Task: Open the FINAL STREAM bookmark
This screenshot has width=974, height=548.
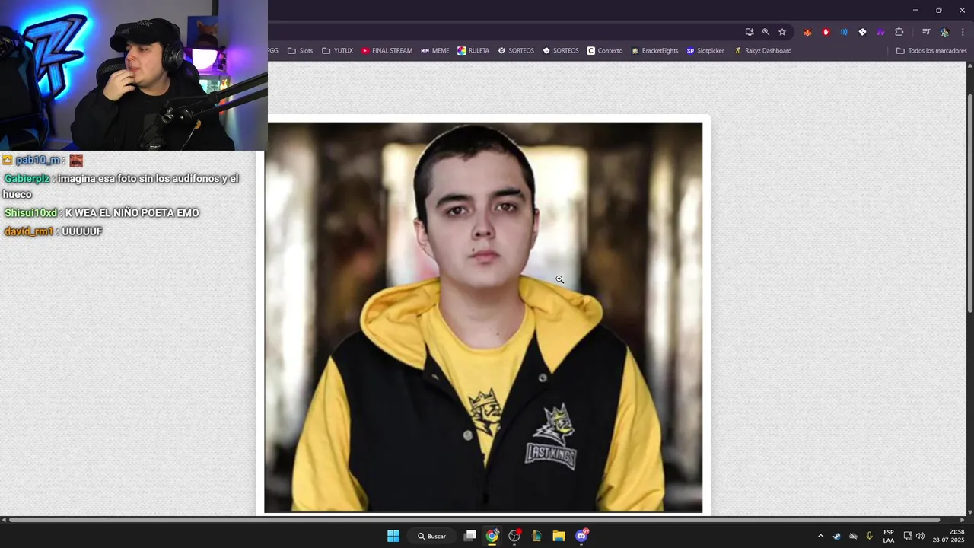Action: [x=387, y=51]
